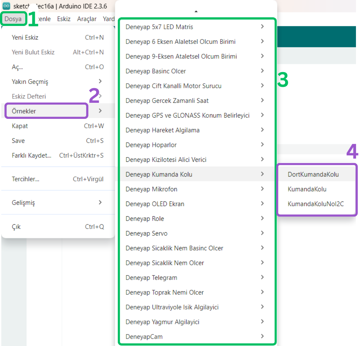Open the Dosya menu

click(13, 19)
